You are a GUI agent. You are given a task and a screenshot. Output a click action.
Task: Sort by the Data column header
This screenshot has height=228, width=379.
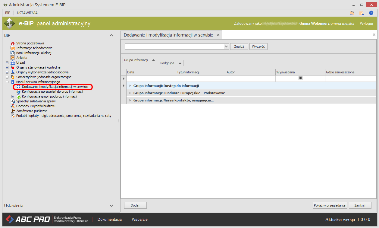point(151,72)
